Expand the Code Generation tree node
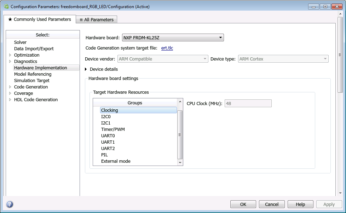This screenshot has width=346, height=213. pyautogui.click(x=10, y=87)
